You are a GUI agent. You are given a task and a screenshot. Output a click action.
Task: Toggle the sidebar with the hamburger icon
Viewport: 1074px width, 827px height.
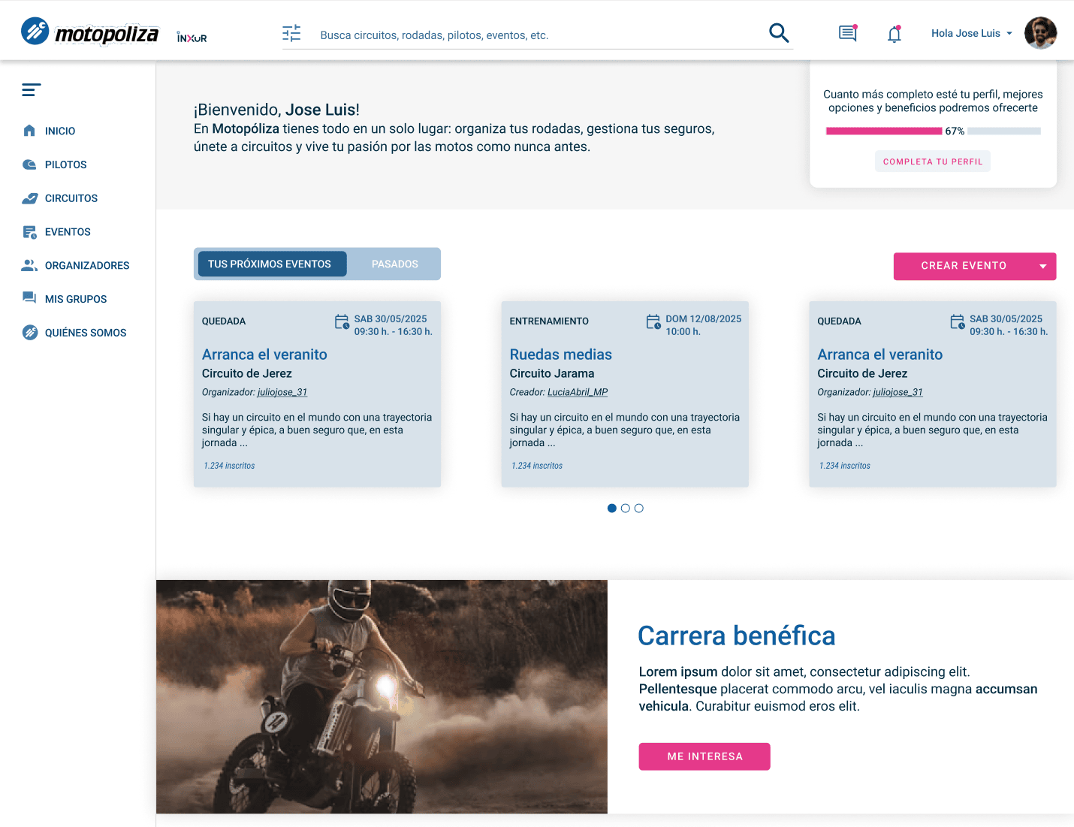click(31, 89)
